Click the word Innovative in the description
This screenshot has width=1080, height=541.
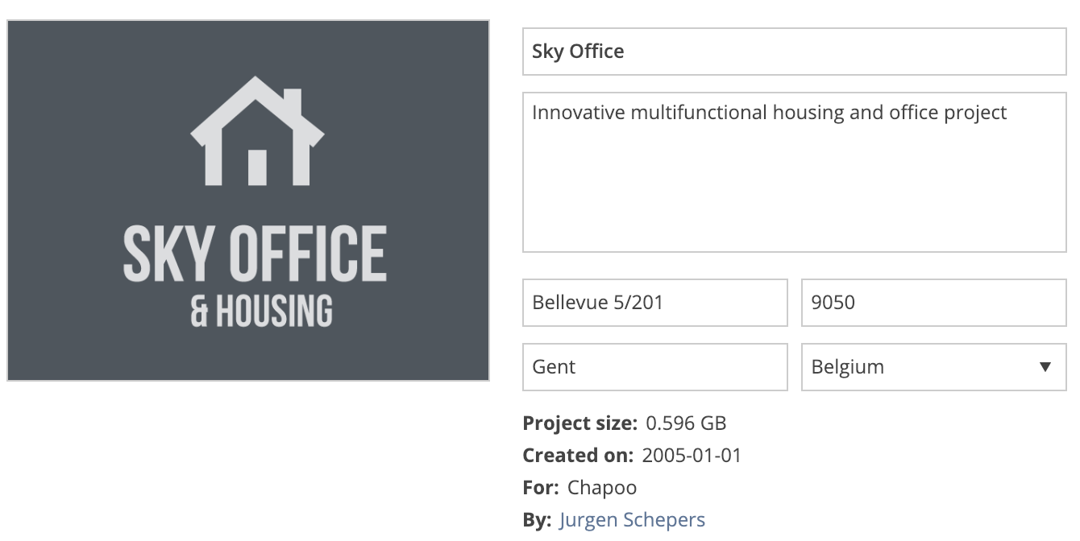coord(579,113)
